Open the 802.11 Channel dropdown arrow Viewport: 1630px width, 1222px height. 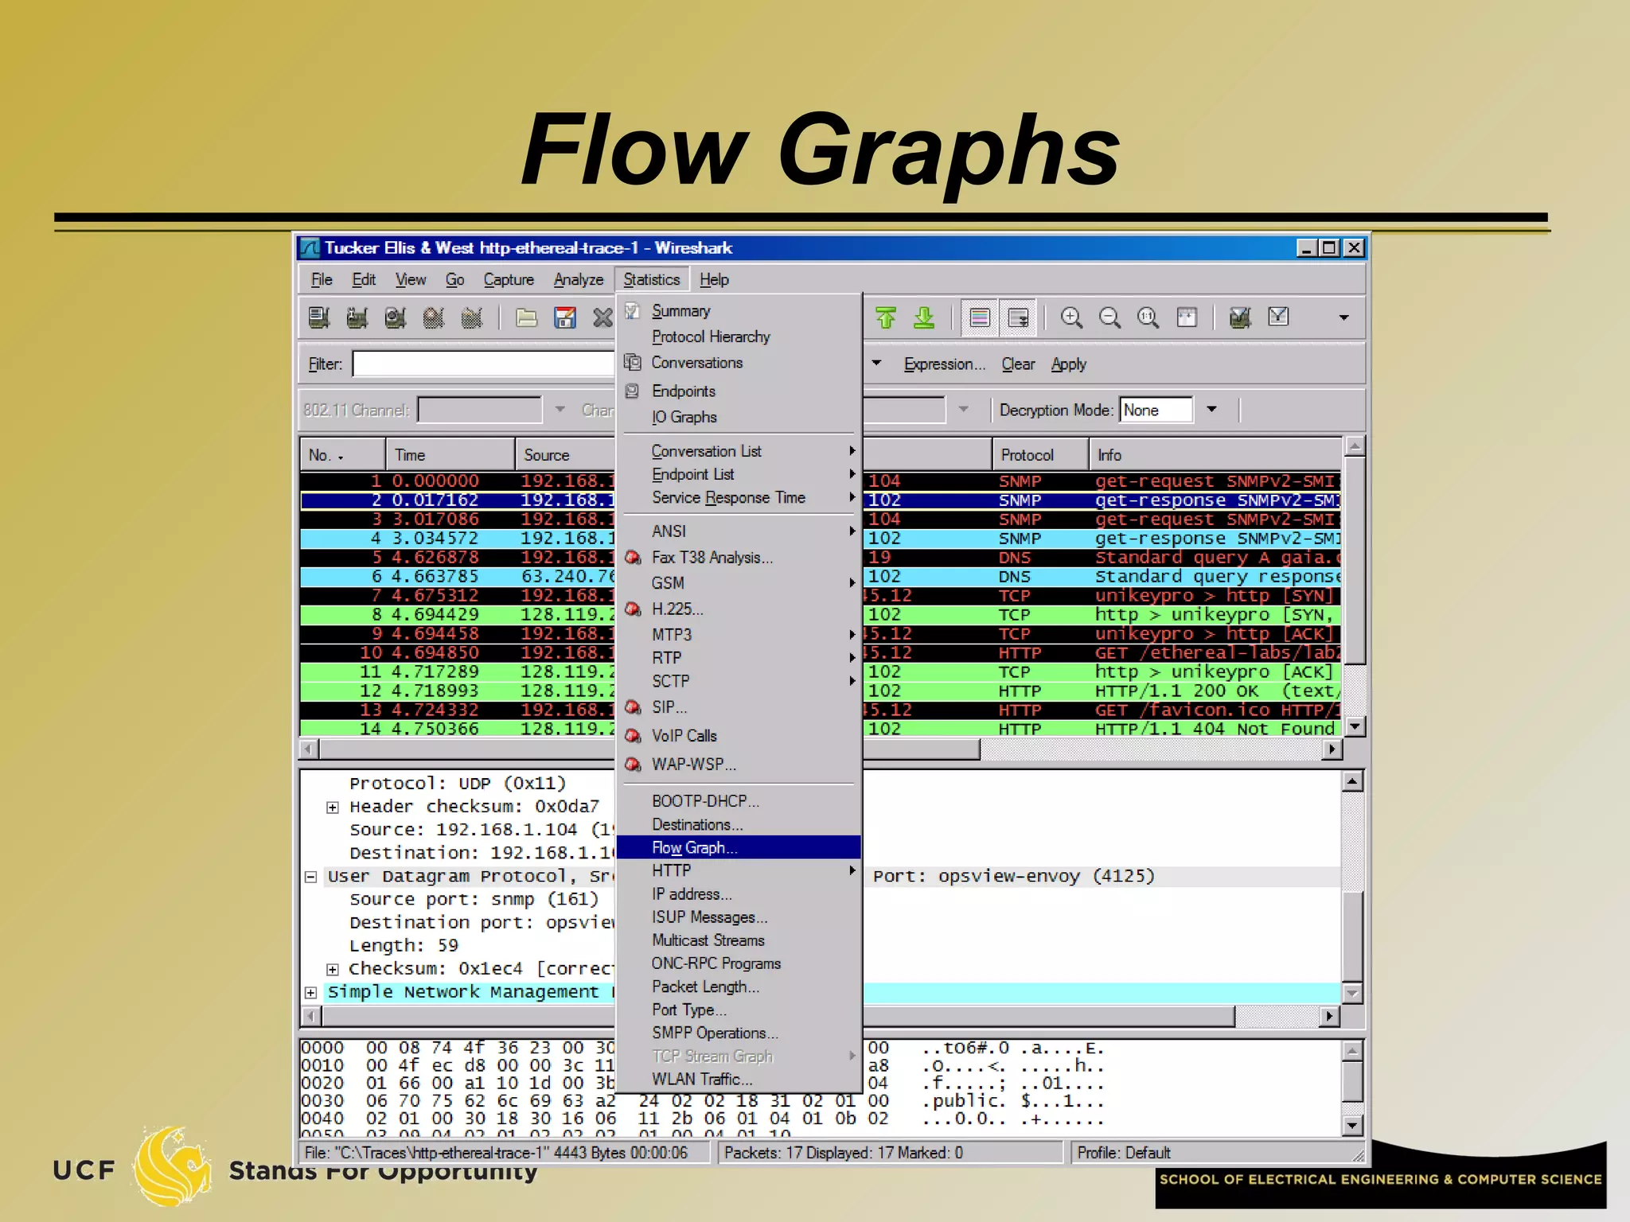pyautogui.click(x=560, y=410)
